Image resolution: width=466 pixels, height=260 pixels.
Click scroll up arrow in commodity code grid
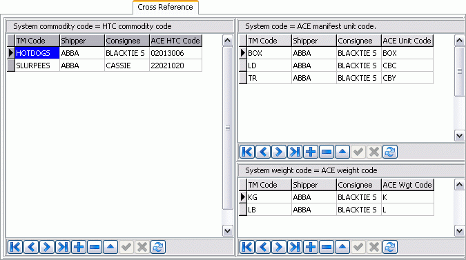pyautogui.click(x=228, y=41)
